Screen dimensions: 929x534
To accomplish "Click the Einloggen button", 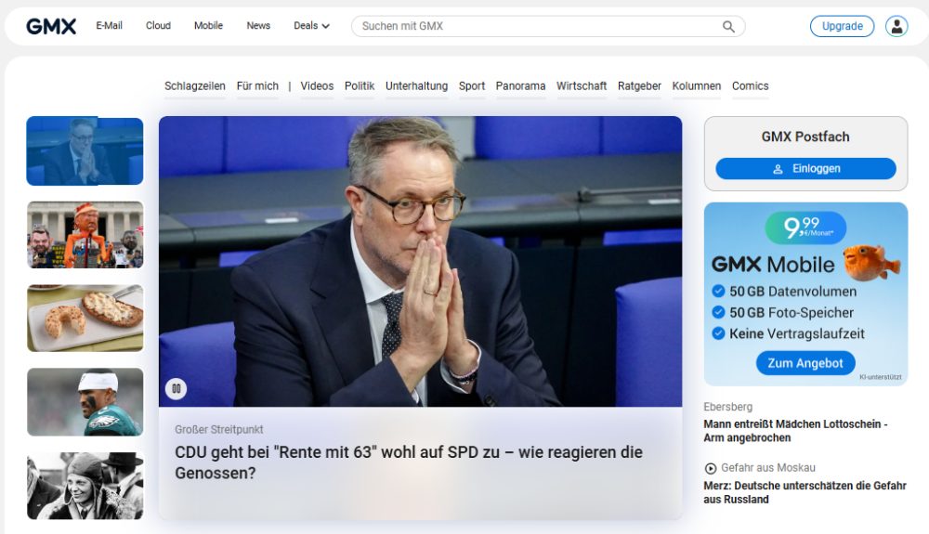I will (x=805, y=169).
